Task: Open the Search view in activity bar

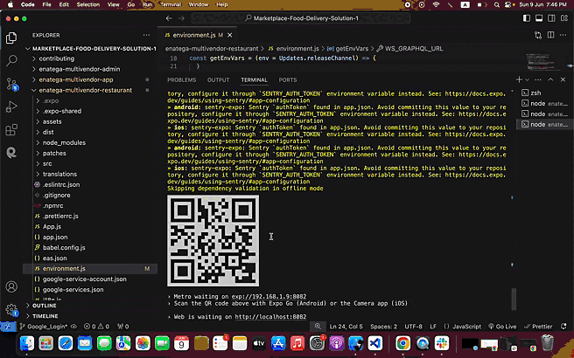Action: 12,61
